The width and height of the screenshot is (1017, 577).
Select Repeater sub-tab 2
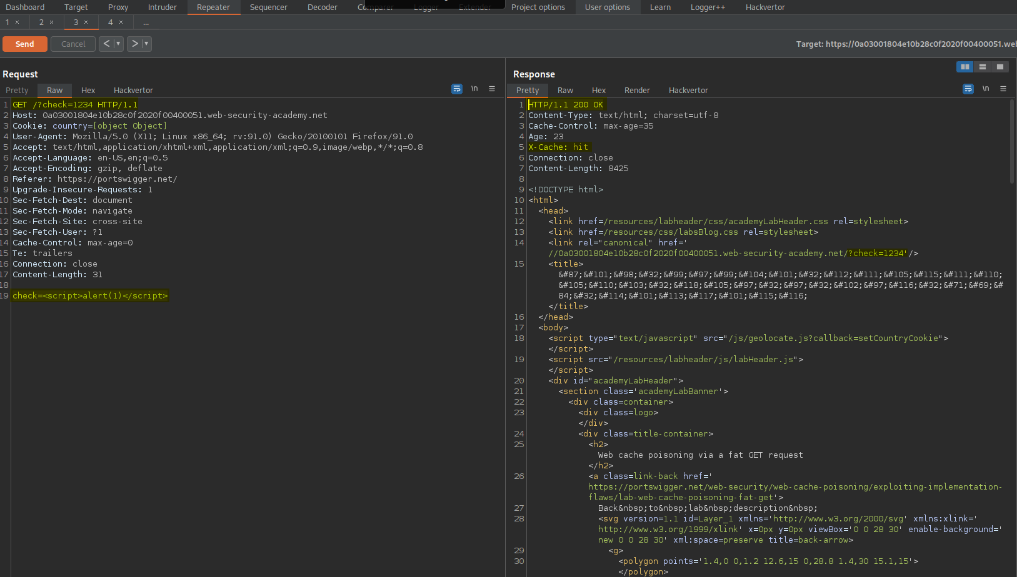coord(42,22)
